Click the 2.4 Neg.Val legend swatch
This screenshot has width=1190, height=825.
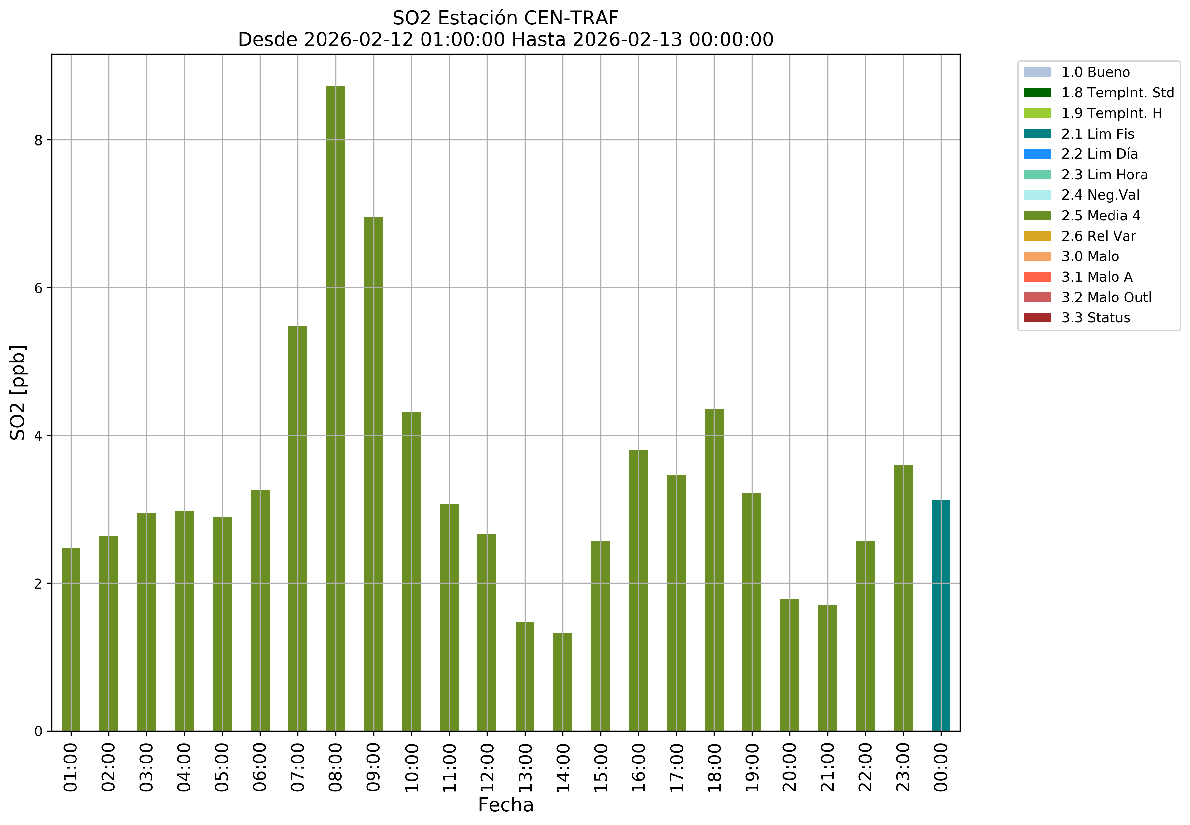pyautogui.click(x=1037, y=195)
